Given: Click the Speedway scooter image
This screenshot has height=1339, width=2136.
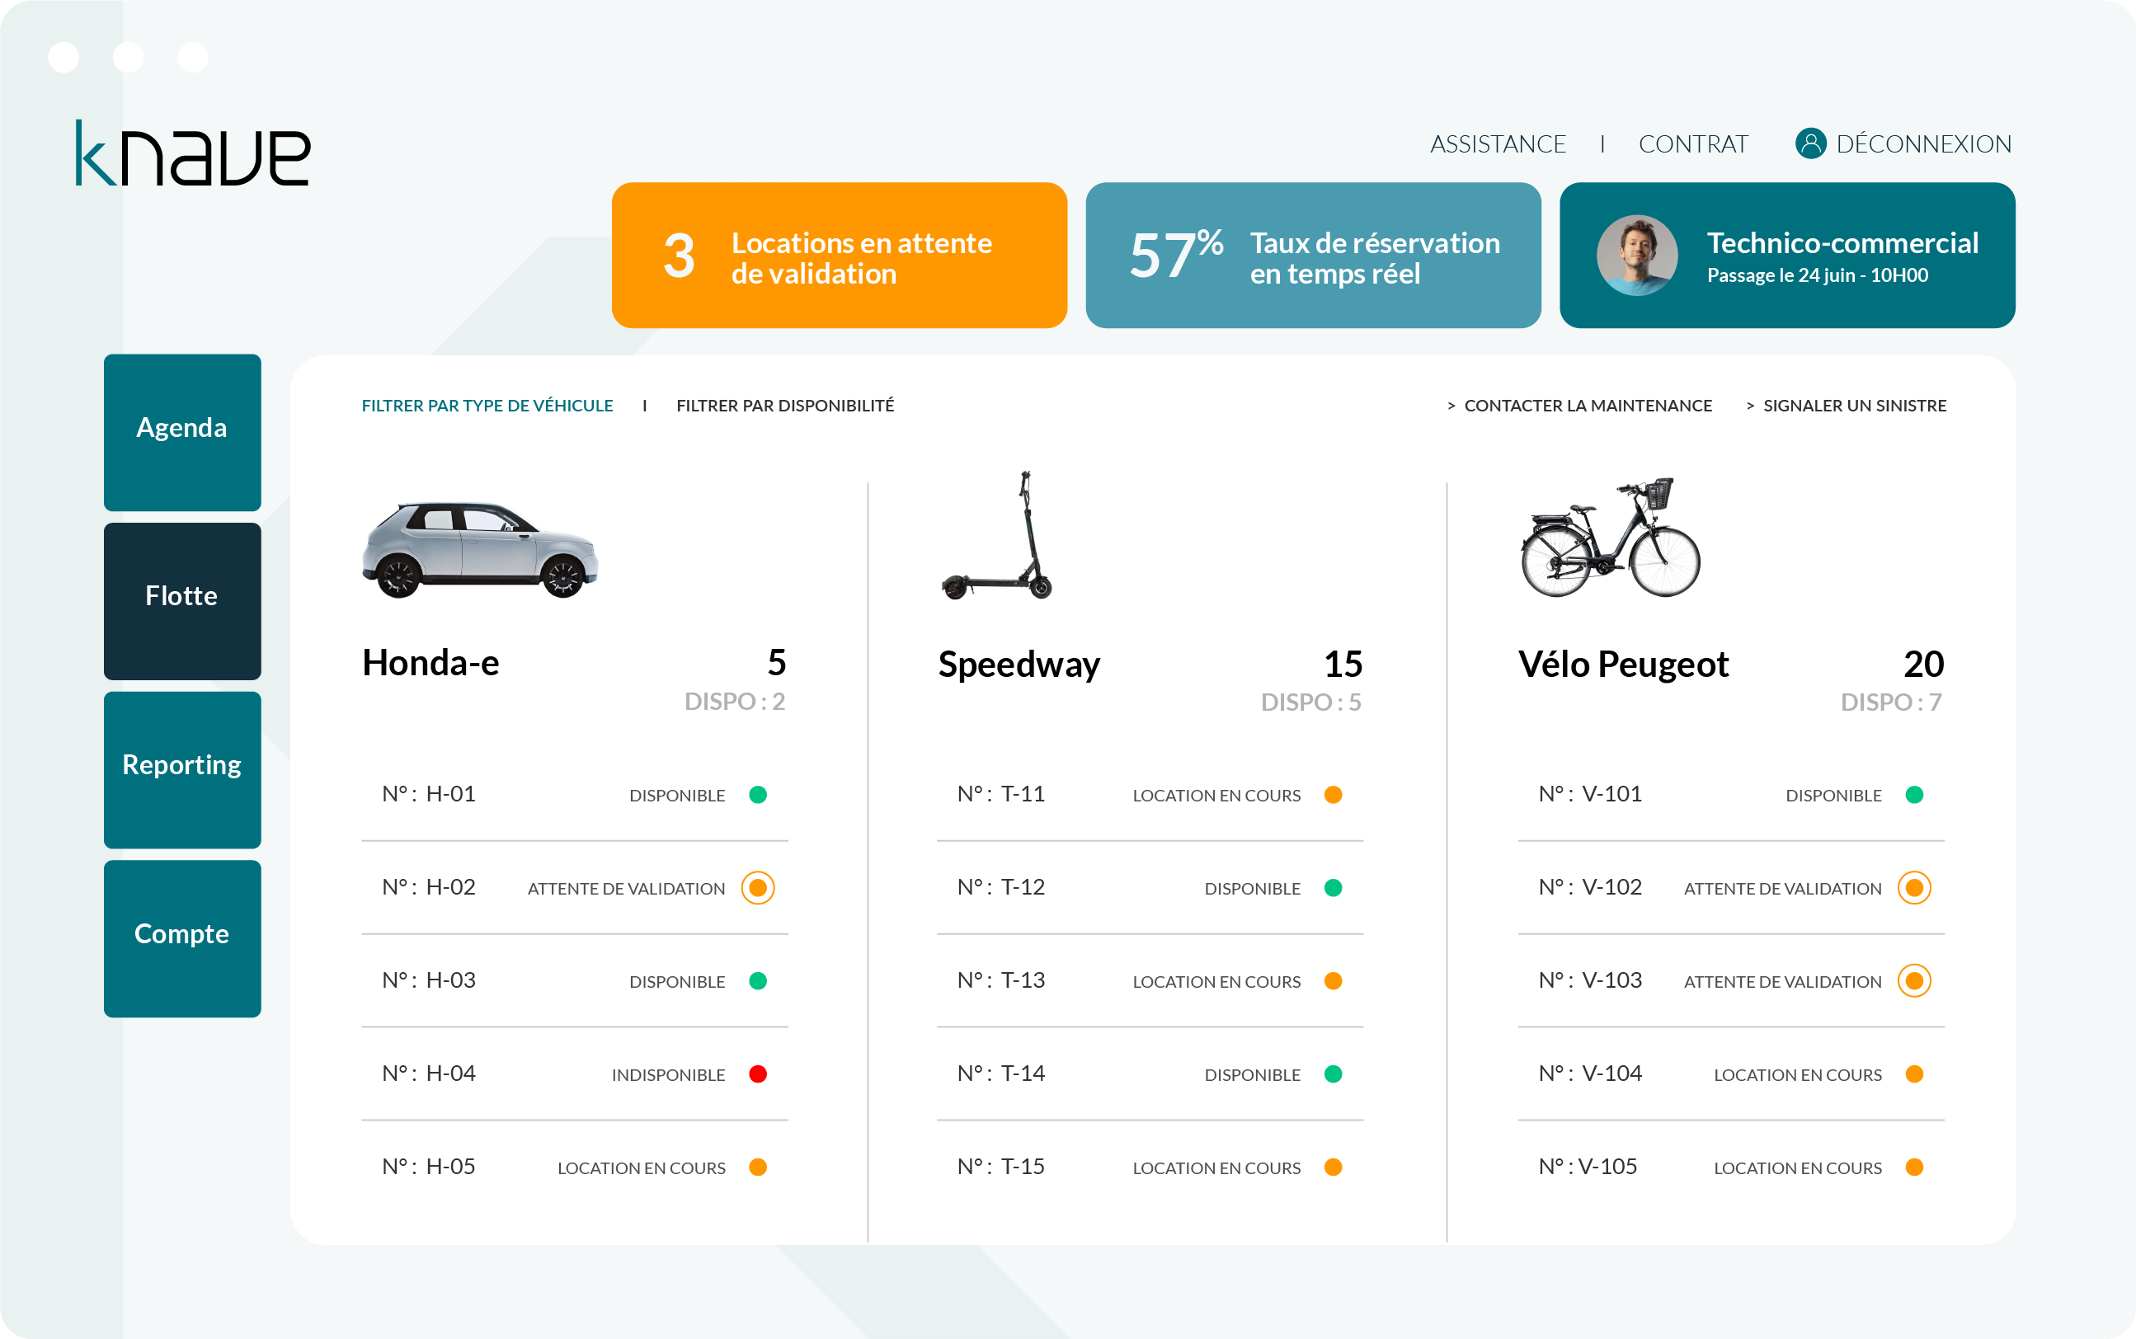Looking at the screenshot, I should pyautogui.click(x=997, y=535).
